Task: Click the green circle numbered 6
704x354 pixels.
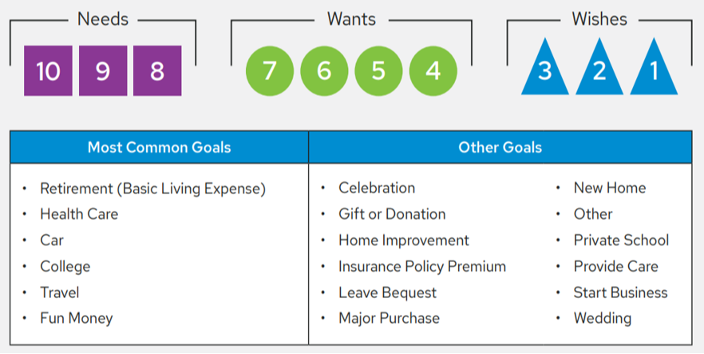Action: click(x=324, y=71)
